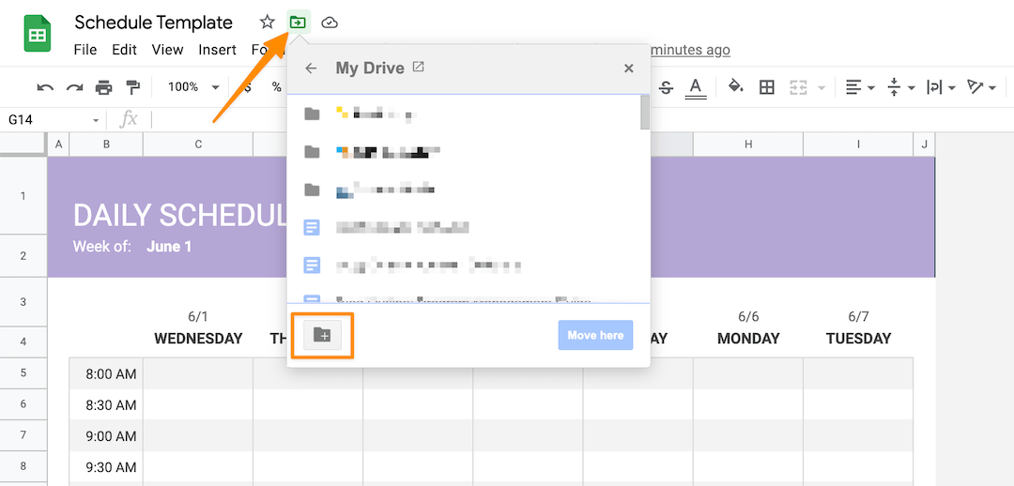Click the Undo arrow in toolbar

(x=45, y=87)
